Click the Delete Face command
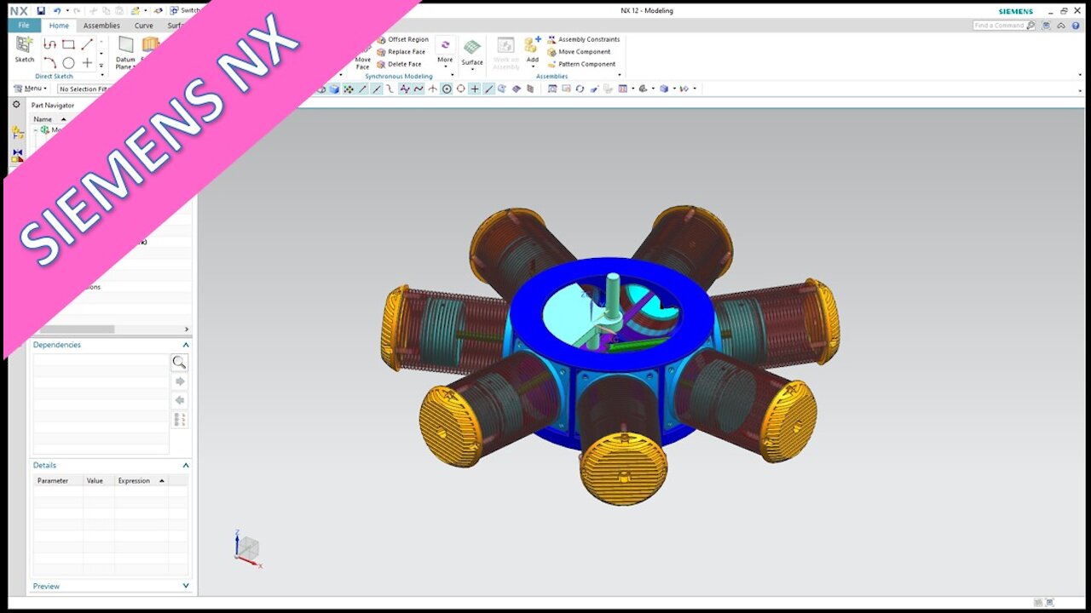The height and width of the screenshot is (613, 1091). (399, 64)
